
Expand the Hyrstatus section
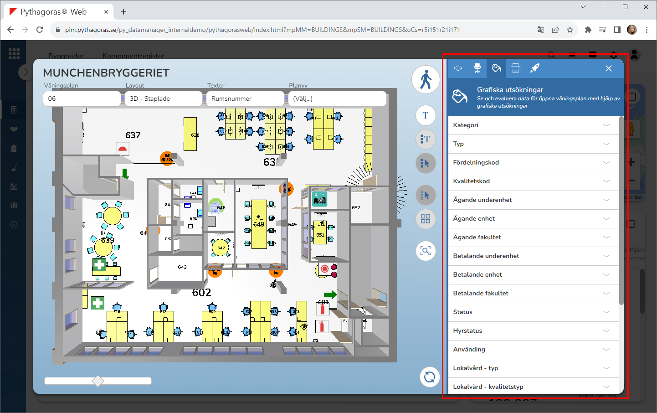533,331
